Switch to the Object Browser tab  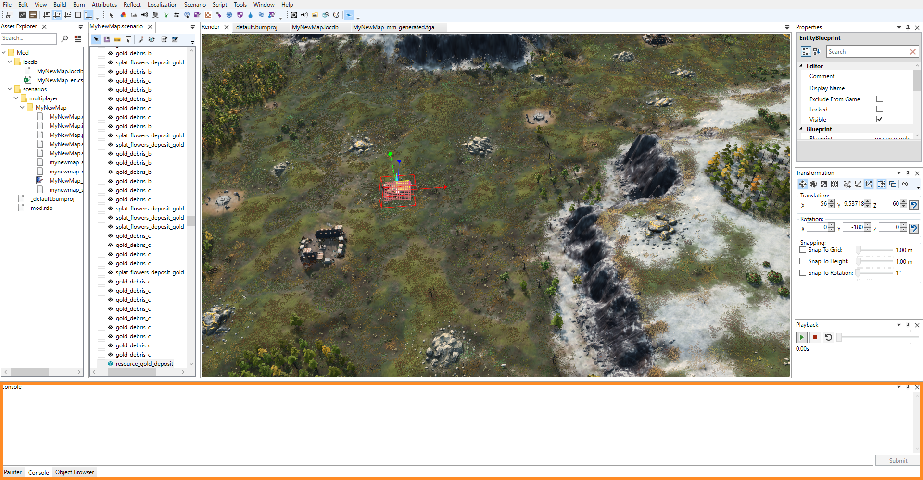click(x=75, y=472)
